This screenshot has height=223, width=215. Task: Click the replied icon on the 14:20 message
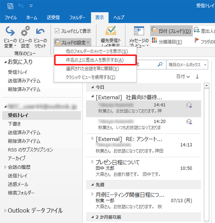[189, 122]
